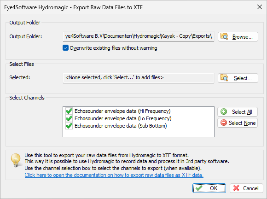Click the Select All button label

[242, 112]
